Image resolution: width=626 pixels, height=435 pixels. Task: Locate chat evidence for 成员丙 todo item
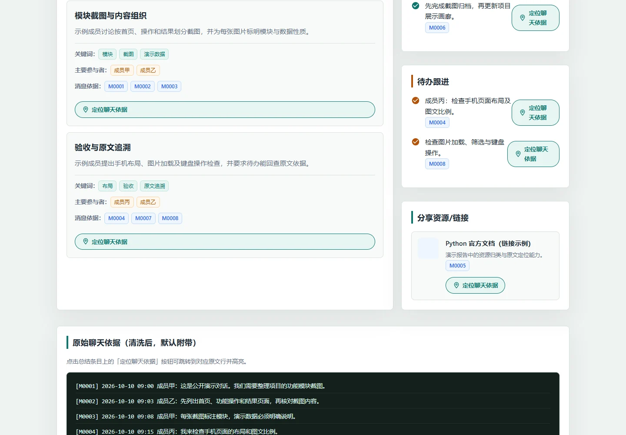tap(536, 113)
